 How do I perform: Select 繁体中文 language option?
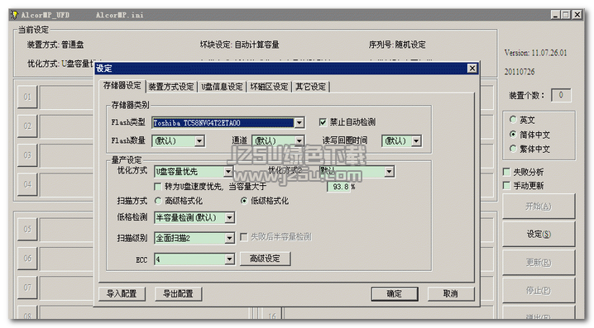coord(513,149)
